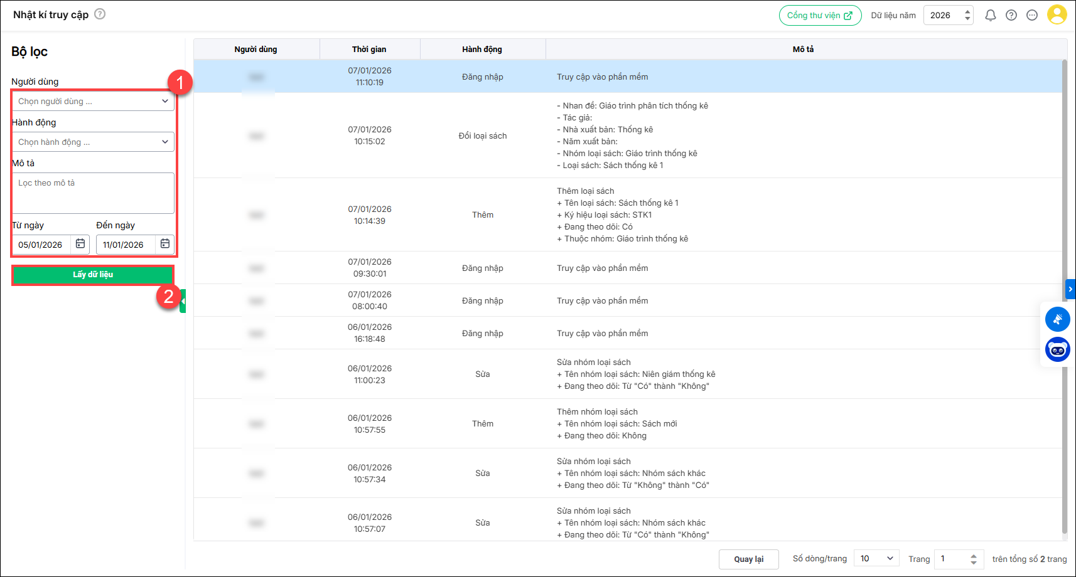This screenshot has width=1076, height=577.
Task: Open the robot assistant chat icon
Action: coord(1057,349)
